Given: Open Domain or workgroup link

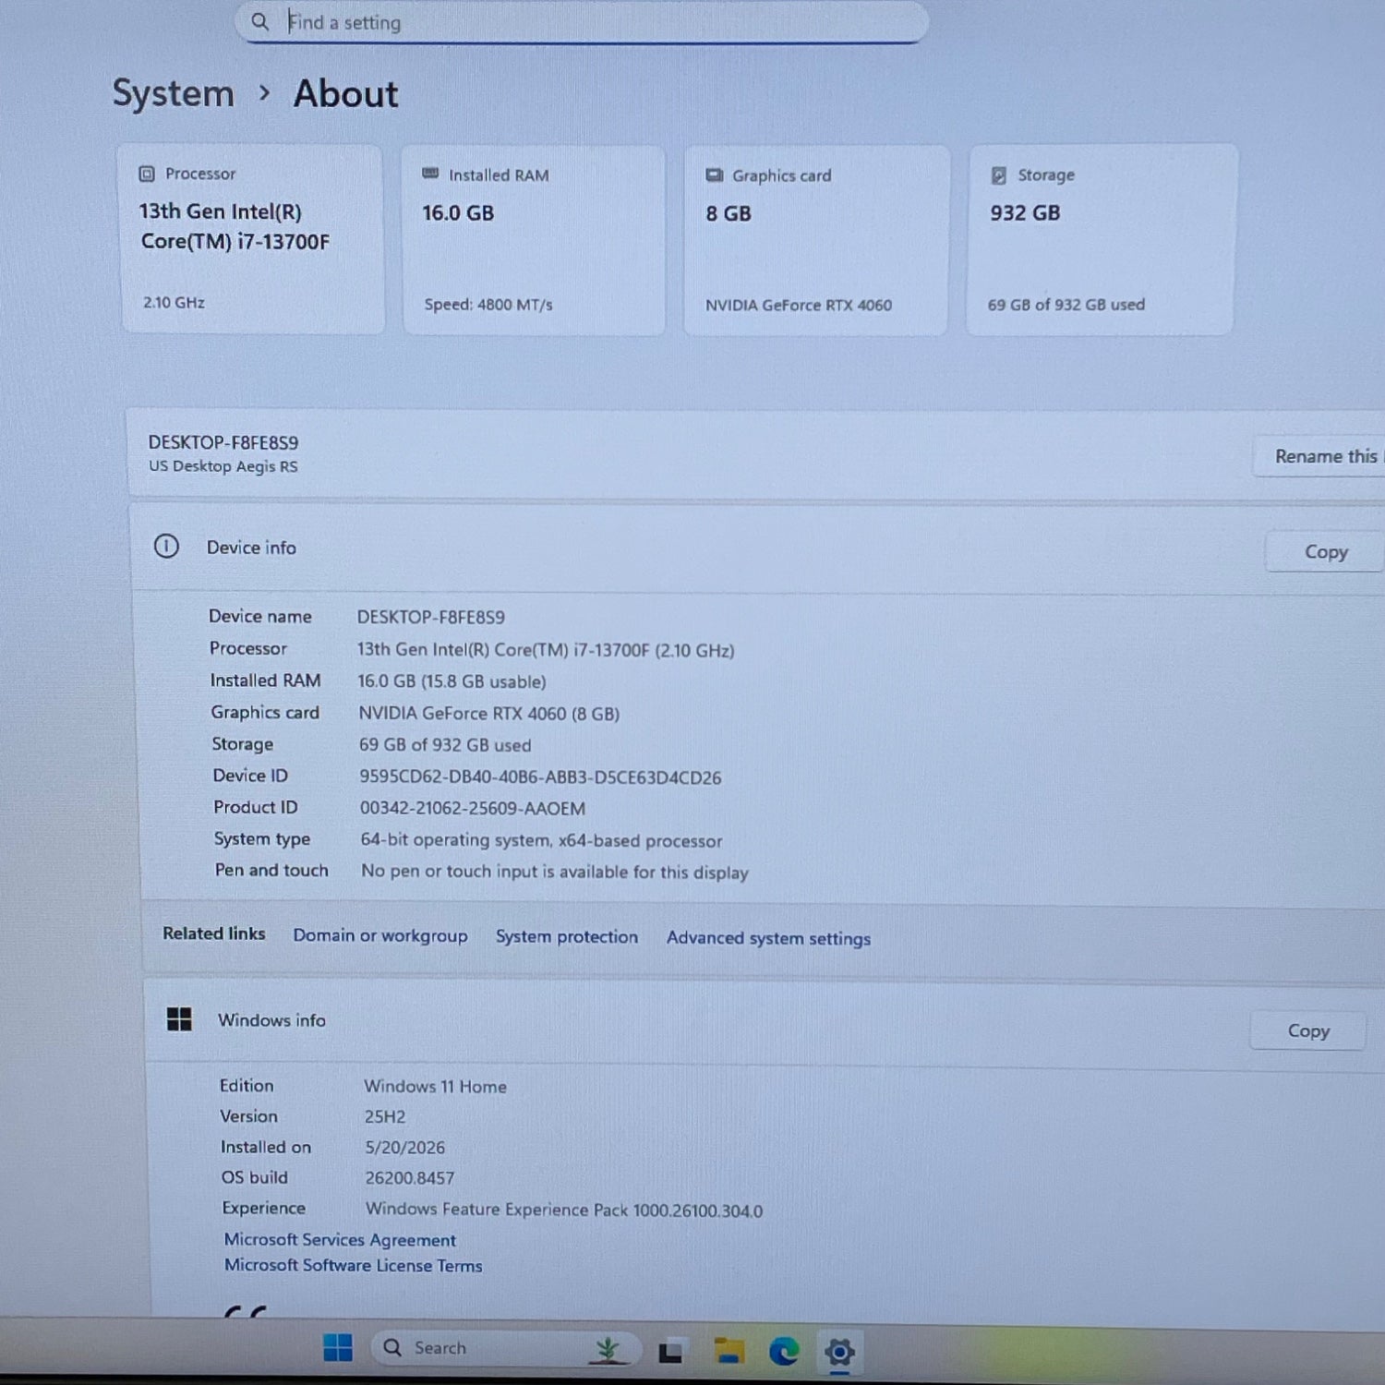Looking at the screenshot, I should [380, 935].
